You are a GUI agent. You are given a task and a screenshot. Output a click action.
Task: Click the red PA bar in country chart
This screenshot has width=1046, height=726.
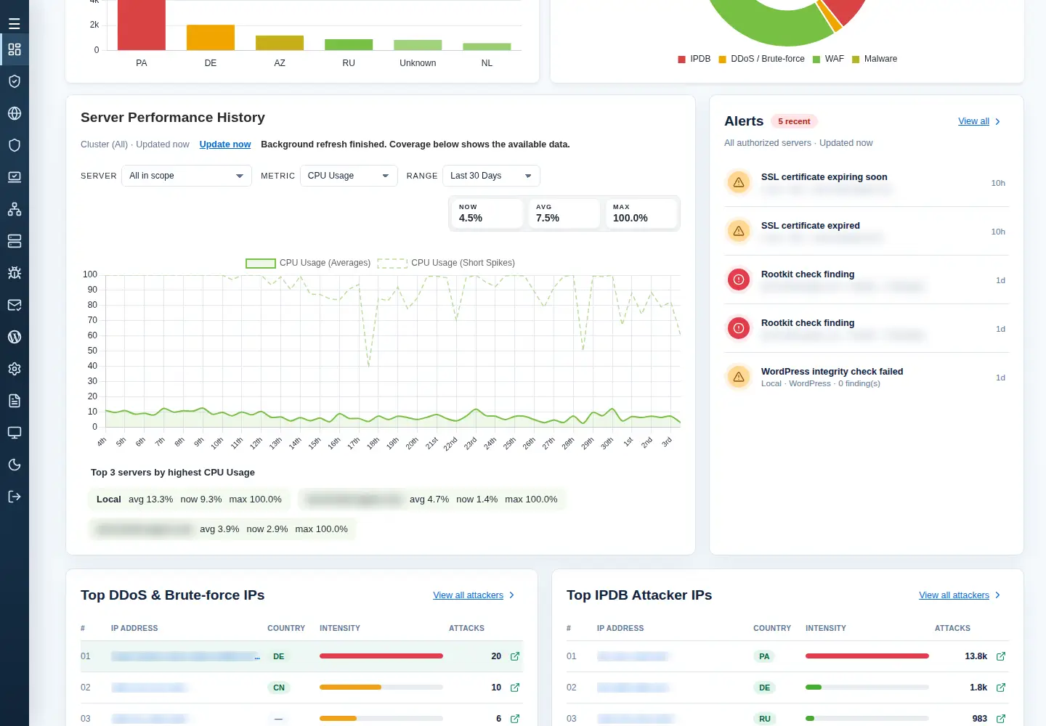(x=142, y=25)
